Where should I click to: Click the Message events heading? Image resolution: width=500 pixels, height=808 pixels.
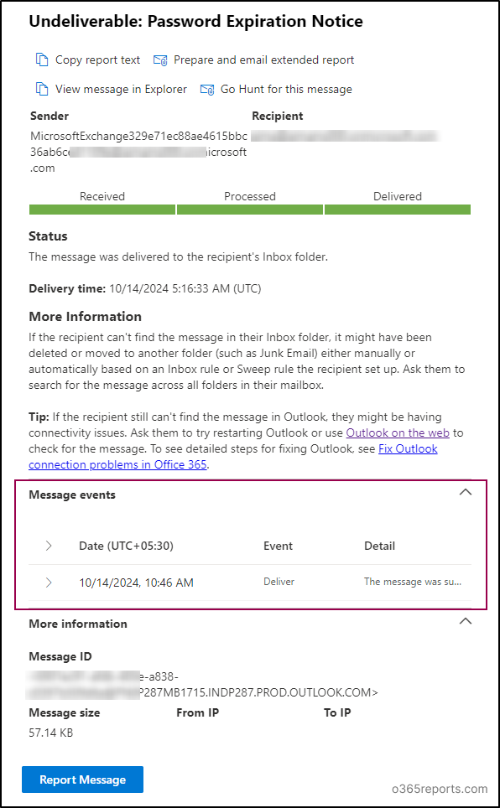tap(72, 495)
